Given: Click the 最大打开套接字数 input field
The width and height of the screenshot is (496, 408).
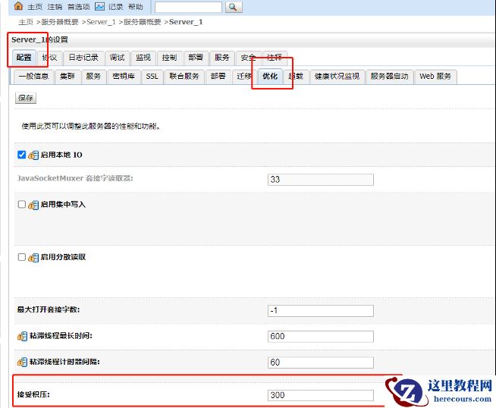Looking at the screenshot, I should pos(321,311).
